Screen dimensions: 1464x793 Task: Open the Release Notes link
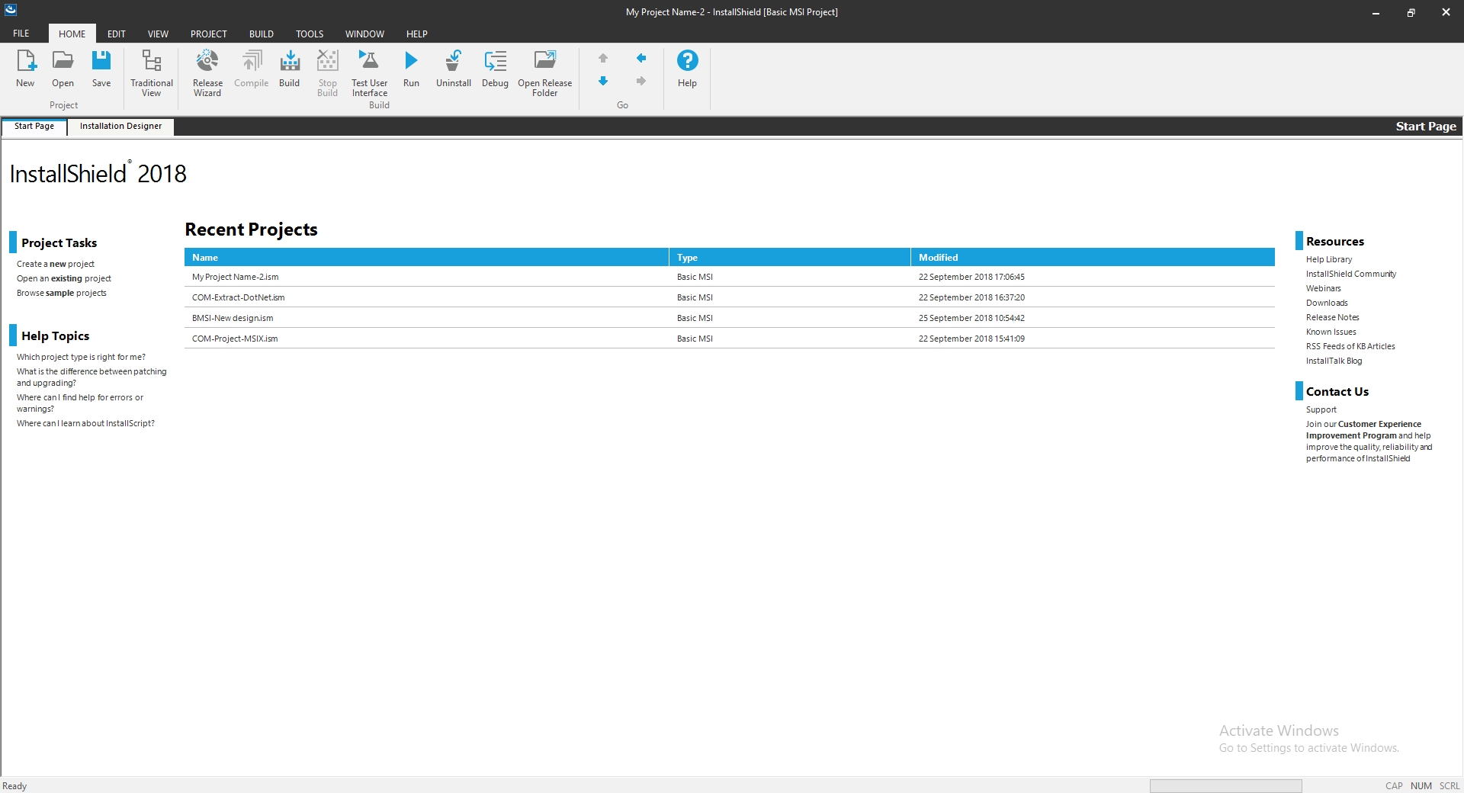(x=1332, y=317)
